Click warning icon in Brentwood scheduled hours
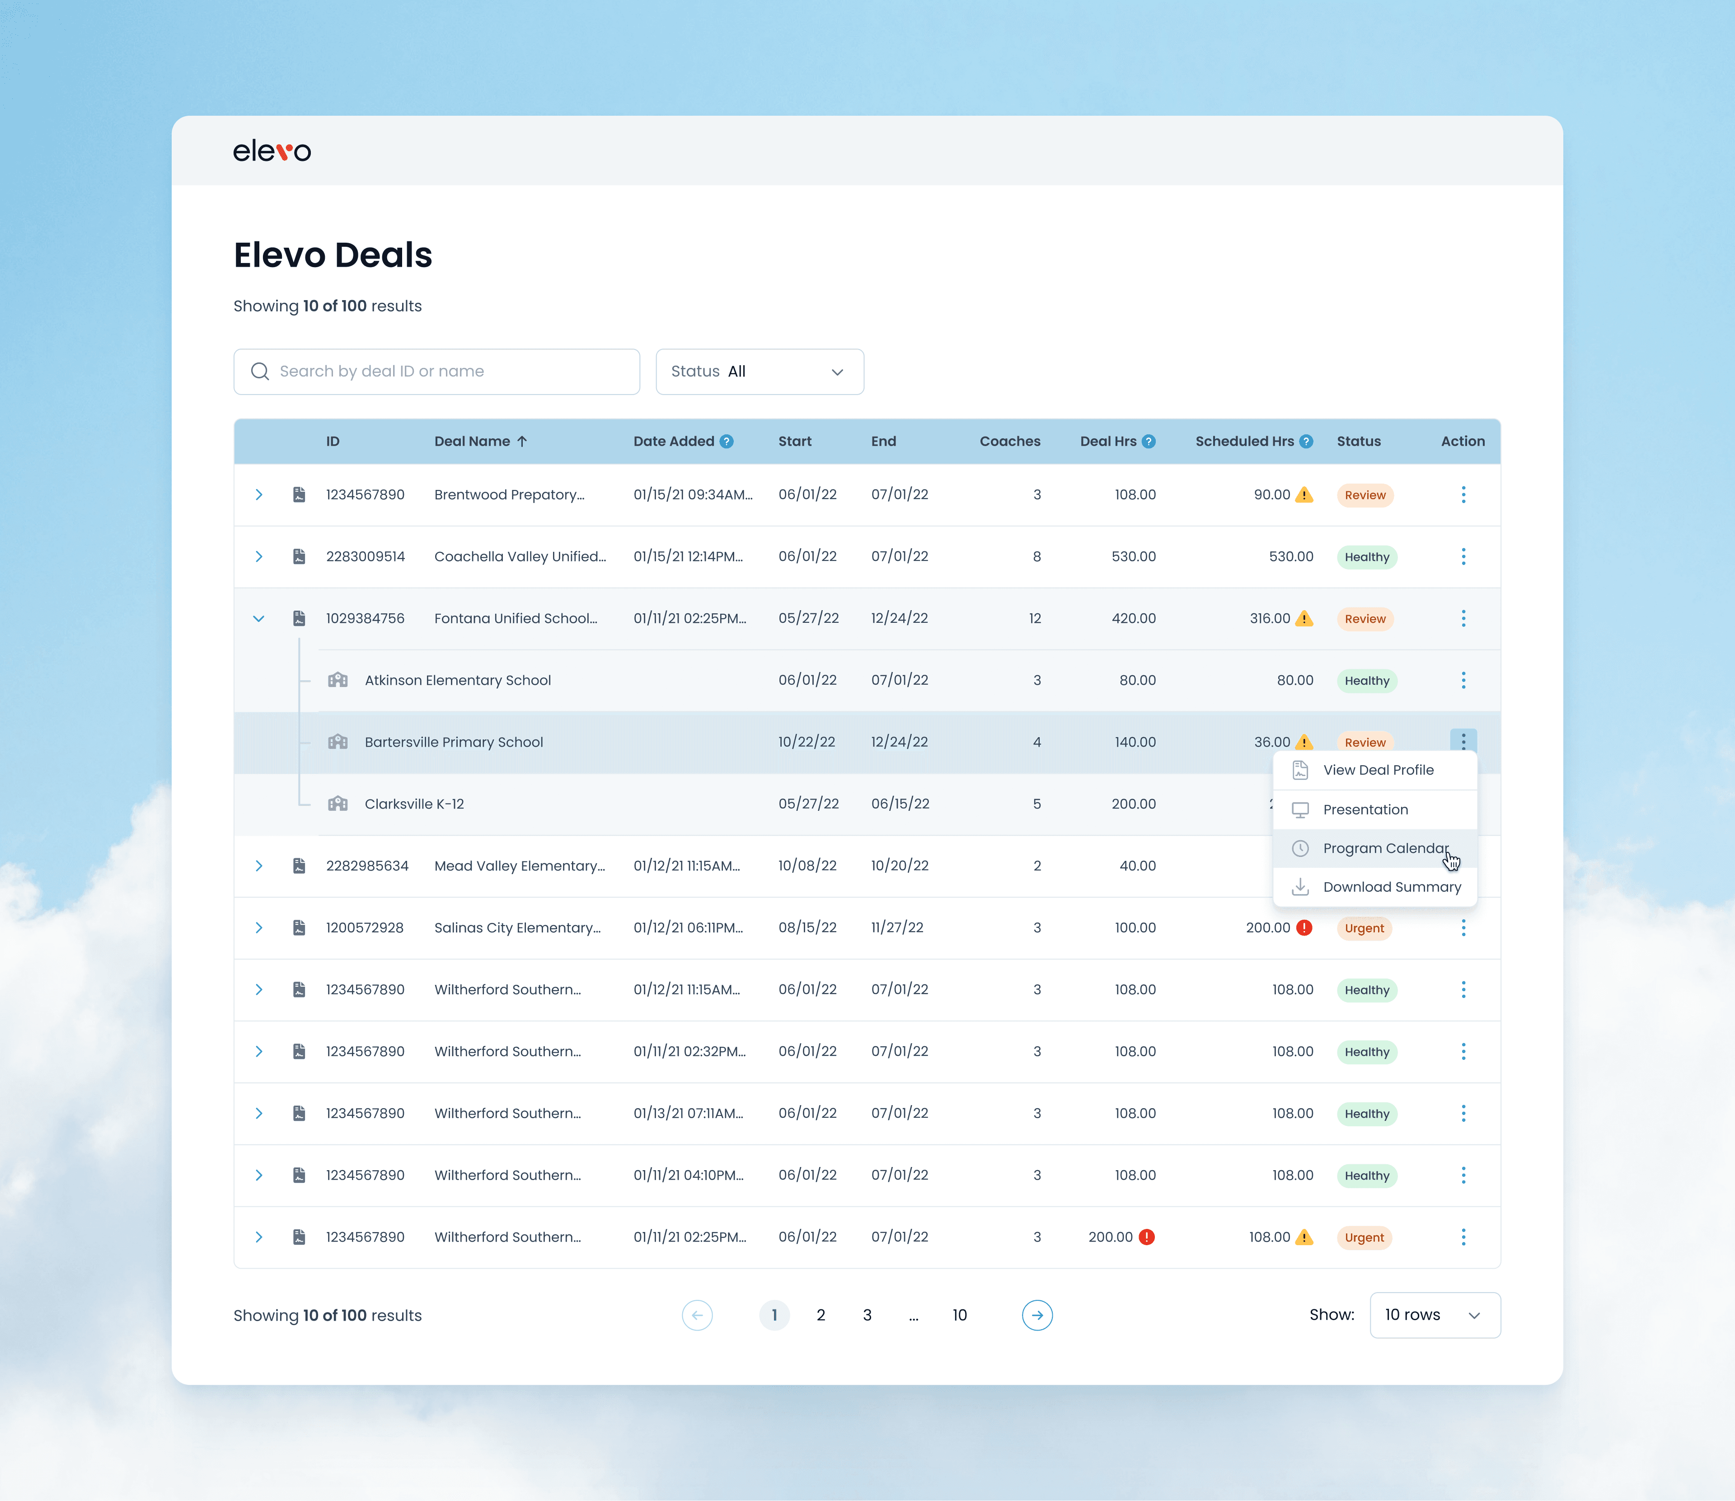 1304,495
